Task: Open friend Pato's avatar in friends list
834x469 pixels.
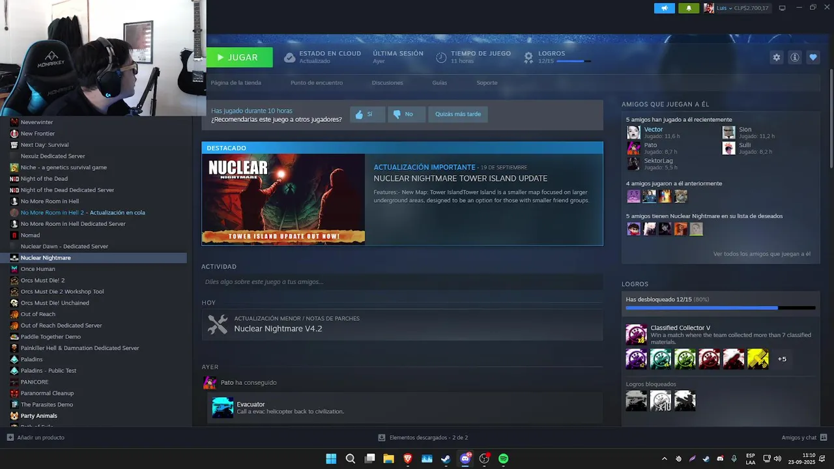Action: [633, 148]
